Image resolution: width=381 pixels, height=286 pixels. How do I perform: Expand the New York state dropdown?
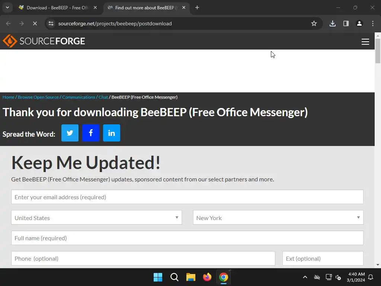click(x=278, y=217)
